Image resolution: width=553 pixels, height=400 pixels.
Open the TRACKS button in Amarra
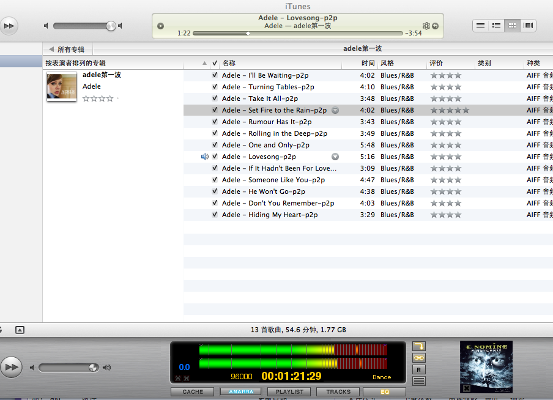pyautogui.click(x=338, y=392)
